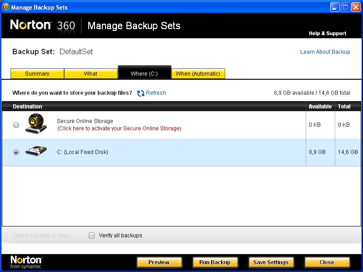Click the Refresh arrows icon
This screenshot has height=272, width=363.
pos(141,93)
